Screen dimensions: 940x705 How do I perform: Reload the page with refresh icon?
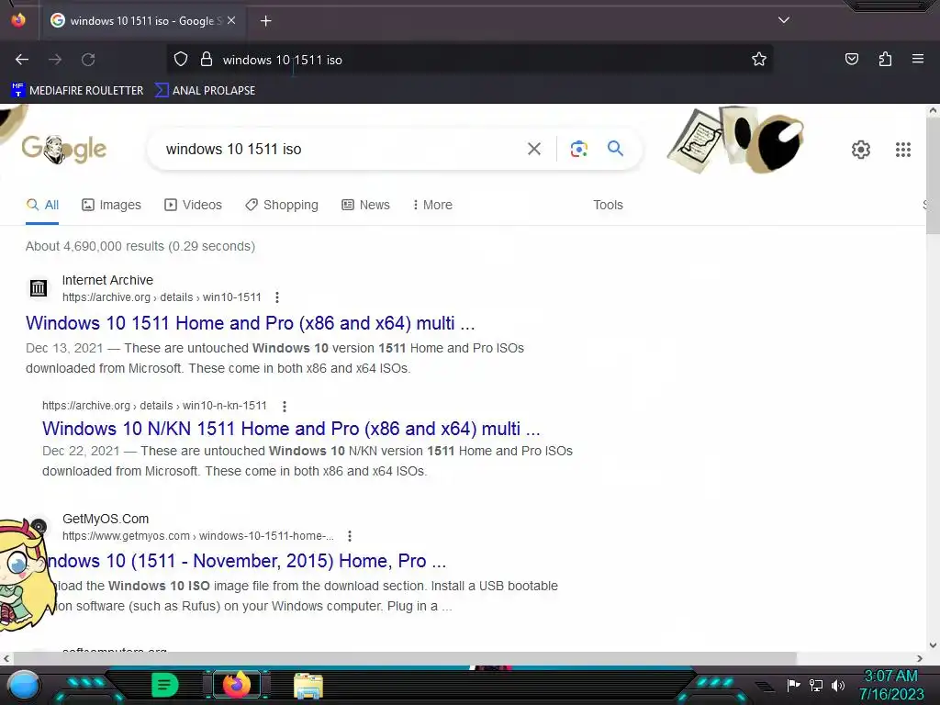coord(88,60)
